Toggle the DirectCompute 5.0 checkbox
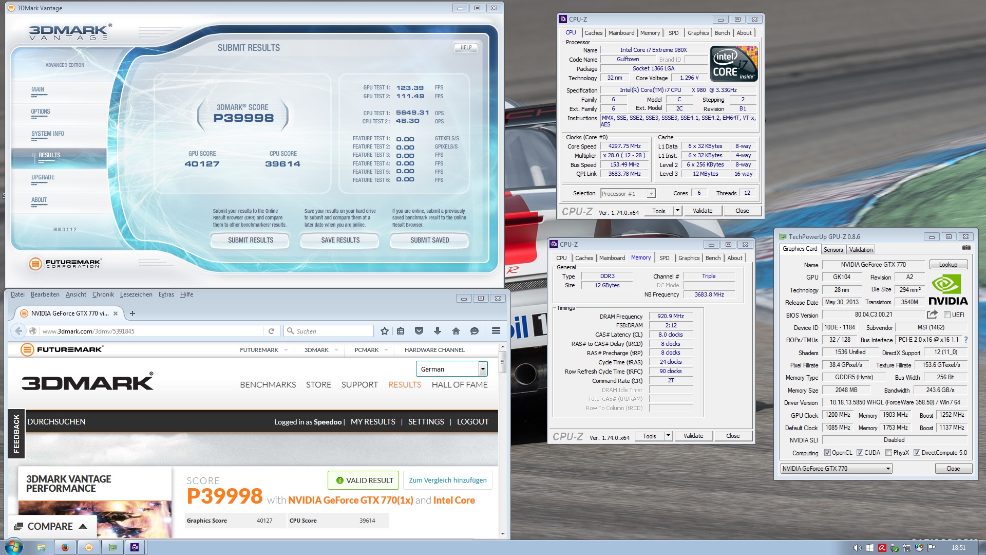Screen dimensions: 986x555 coord(917,453)
